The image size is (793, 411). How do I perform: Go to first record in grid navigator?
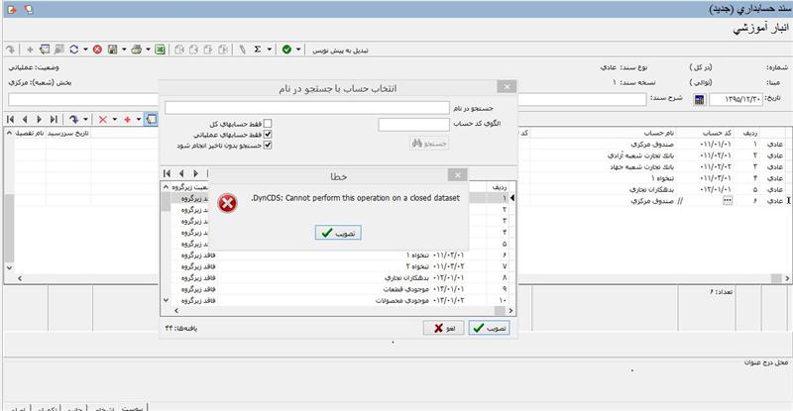coord(10,119)
